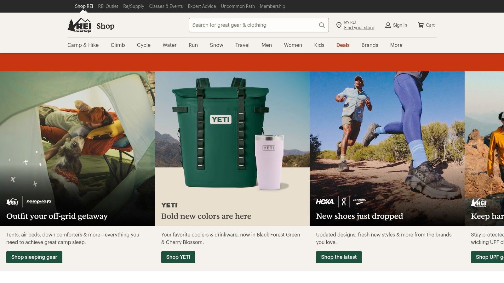Open the Water menu
This screenshot has height=283, width=504.
[x=169, y=45]
